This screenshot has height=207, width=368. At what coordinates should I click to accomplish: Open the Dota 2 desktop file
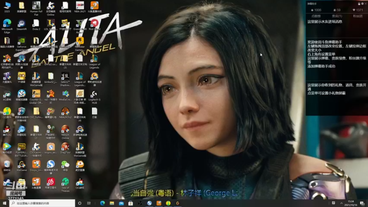click(36, 25)
